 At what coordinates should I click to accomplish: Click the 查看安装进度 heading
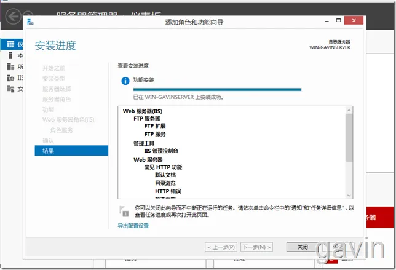(133, 66)
